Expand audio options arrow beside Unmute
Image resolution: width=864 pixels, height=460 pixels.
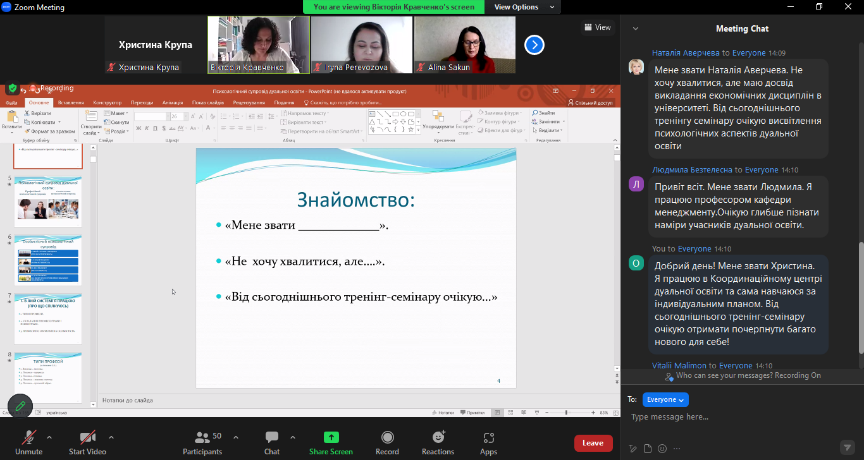[x=49, y=437]
